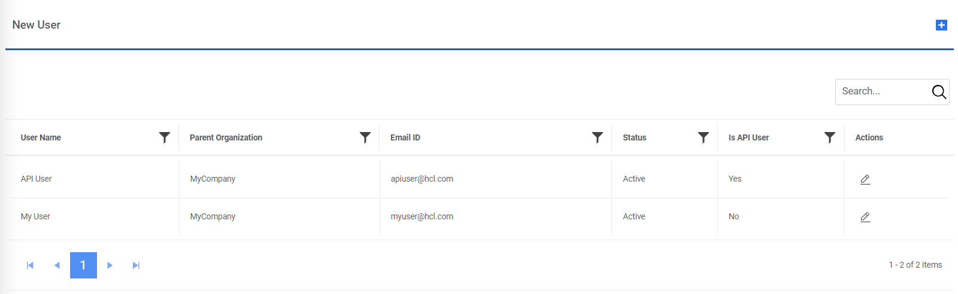Click in the Search input field
958x294 pixels.
880,91
